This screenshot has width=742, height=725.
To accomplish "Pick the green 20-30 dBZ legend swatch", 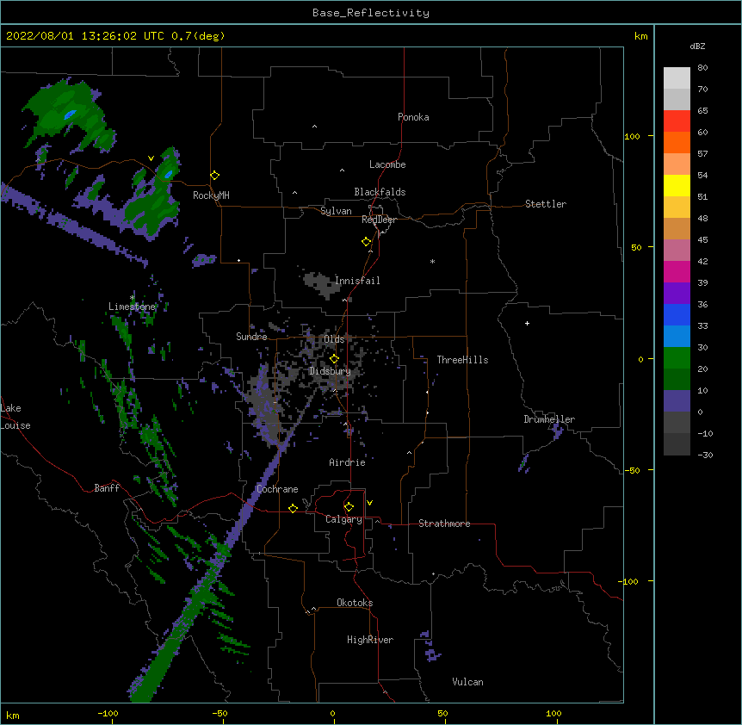I will [x=677, y=358].
